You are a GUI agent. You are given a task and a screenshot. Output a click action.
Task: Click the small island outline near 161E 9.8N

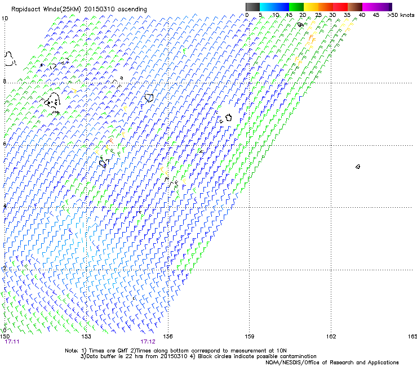click(300, 25)
